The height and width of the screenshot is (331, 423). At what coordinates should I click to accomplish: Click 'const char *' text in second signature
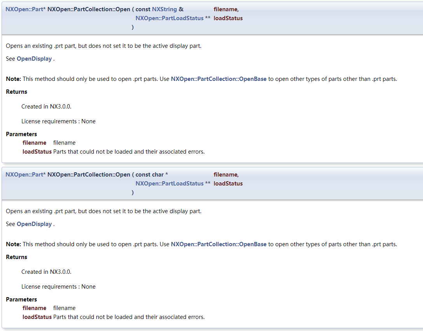152,174
